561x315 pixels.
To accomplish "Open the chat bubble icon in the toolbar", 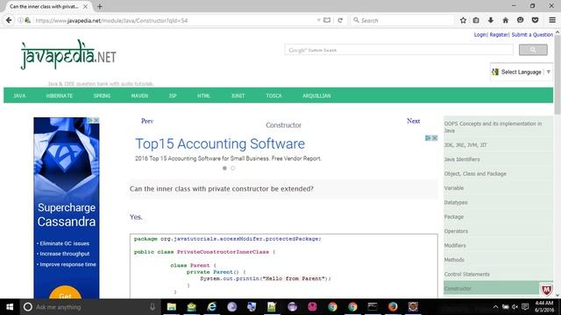I will (520, 20).
